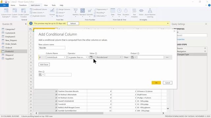Open the Rounding menu
Screen dimensions: 211x118
100,12
